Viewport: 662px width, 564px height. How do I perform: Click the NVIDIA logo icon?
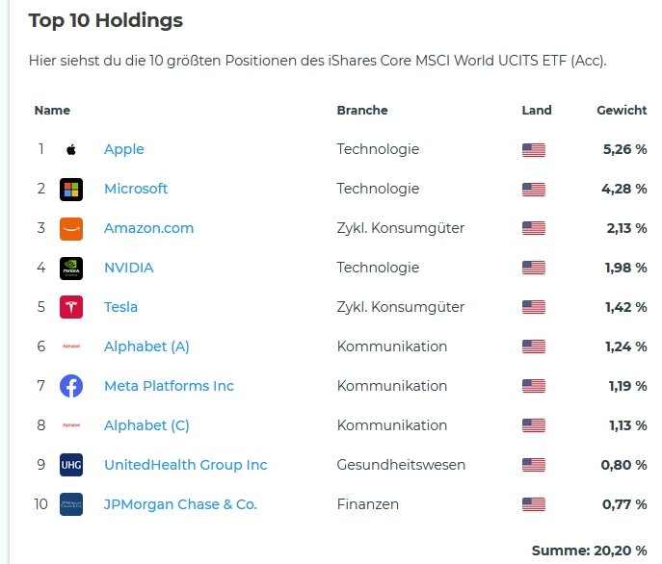(71, 268)
